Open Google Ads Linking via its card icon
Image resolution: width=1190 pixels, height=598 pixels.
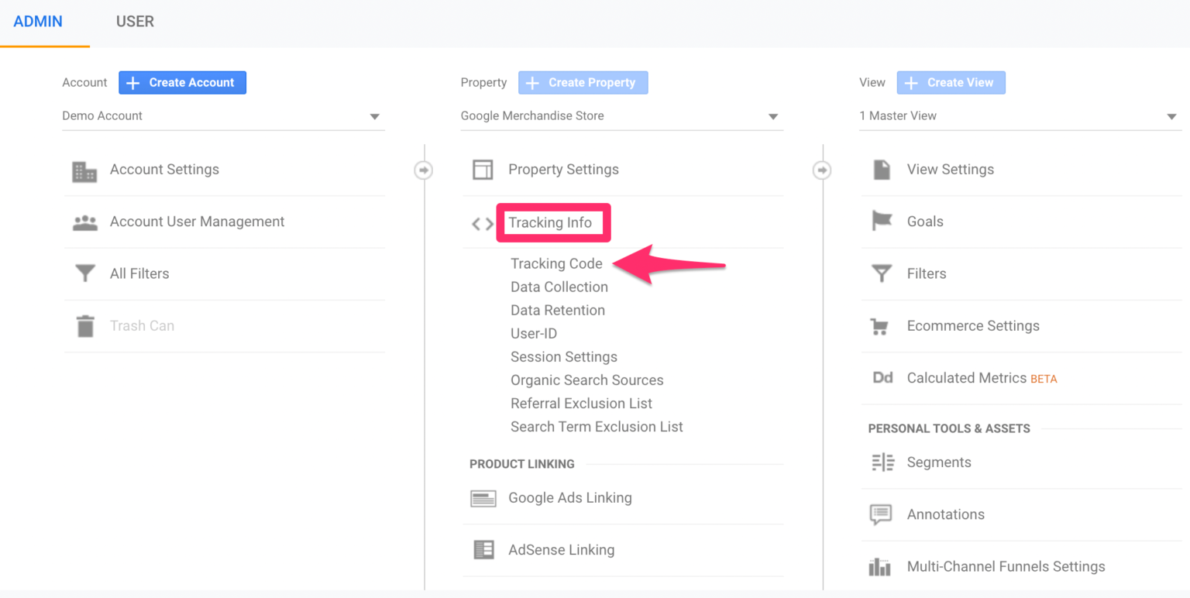(x=483, y=498)
